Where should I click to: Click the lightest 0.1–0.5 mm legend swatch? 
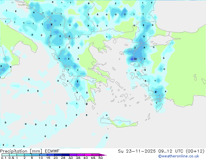pos(6,155)
